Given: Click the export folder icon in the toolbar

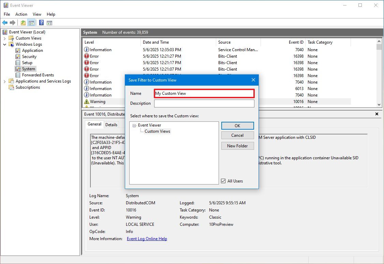Looking at the screenshot, I should coord(23,23).
